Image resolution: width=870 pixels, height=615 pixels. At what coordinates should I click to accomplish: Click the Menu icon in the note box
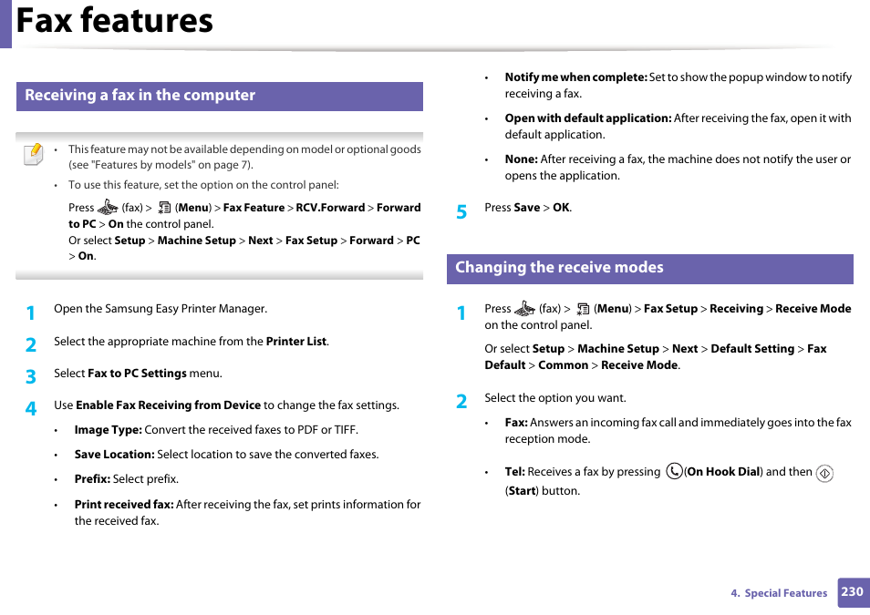(x=164, y=208)
